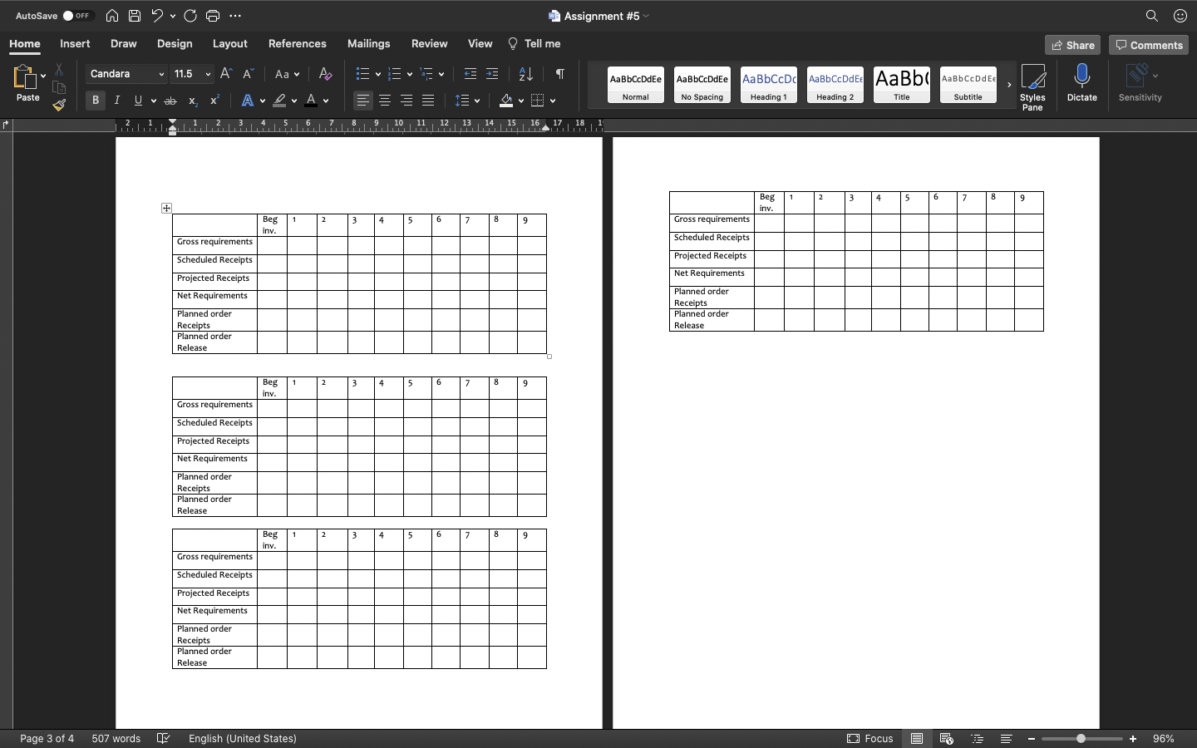Open spelling and grammar check status

point(164,738)
